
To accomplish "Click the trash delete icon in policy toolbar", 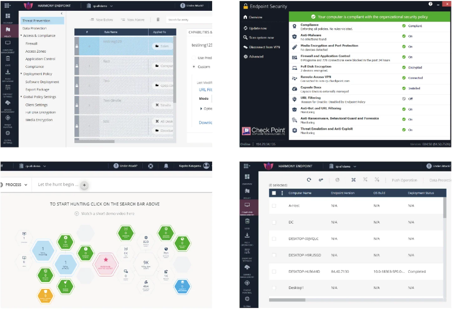I will pyautogui.click(x=158, y=20).
